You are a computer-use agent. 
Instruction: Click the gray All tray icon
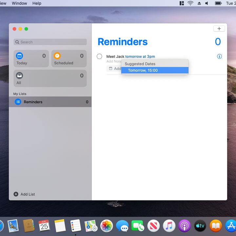(19, 76)
